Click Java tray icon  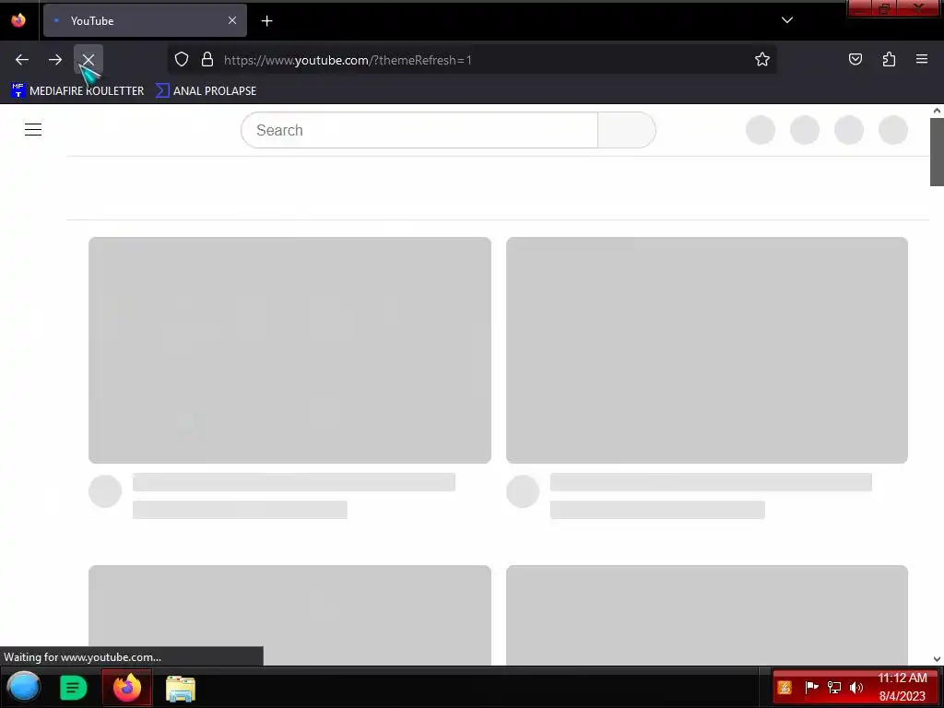tap(785, 688)
